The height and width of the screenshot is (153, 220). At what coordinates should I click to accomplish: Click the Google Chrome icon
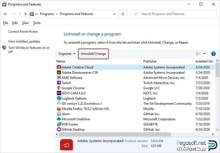click(x=59, y=88)
